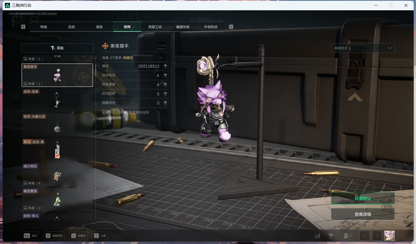Viewport: 416px width, 244px height.
Task: Open the help tooltip for 图案模板
Action: [165, 85]
